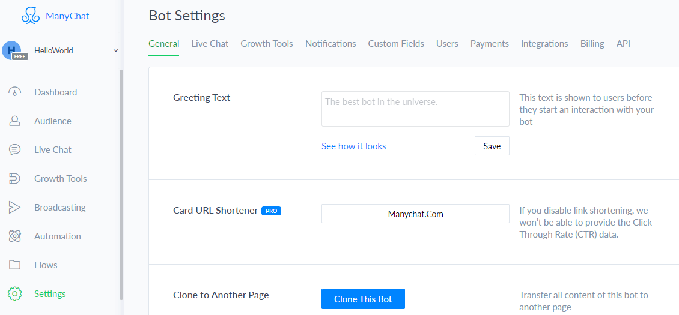Click the ManyChat brand name text
The width and height of the screenshot is (679, 315).
point(67,16)
